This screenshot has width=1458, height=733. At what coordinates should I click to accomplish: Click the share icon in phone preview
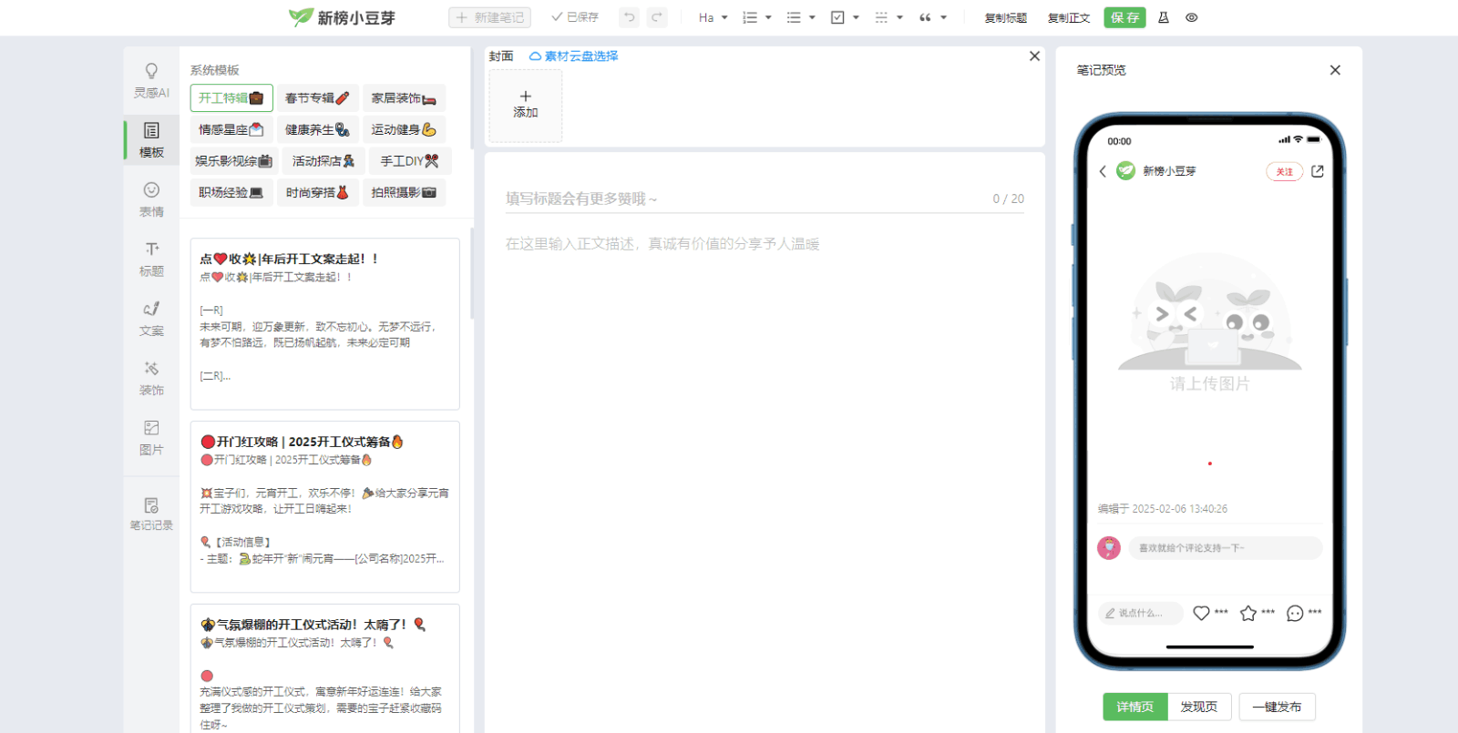point(1318,171)
